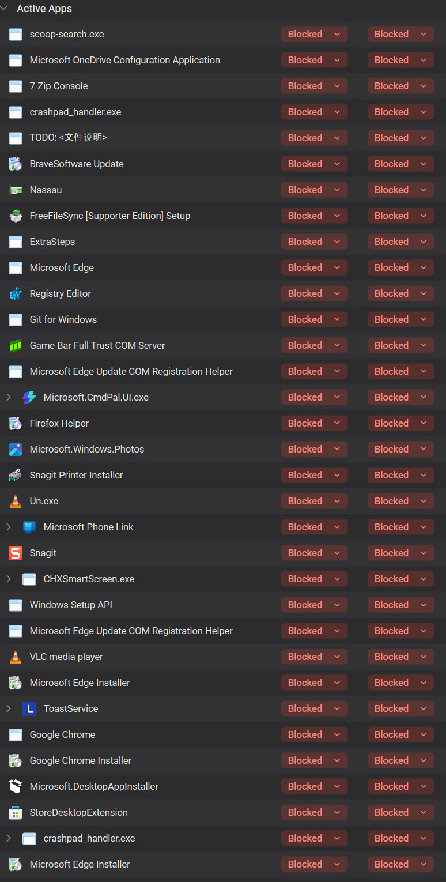Click the ToastService icon

pyautogui.click(x=29, y=709)
